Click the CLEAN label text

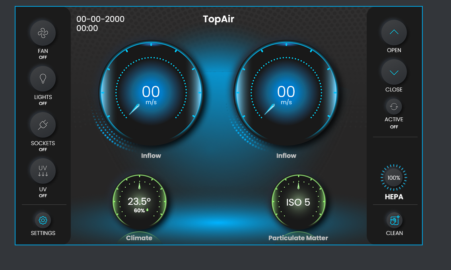coord(395,233)
